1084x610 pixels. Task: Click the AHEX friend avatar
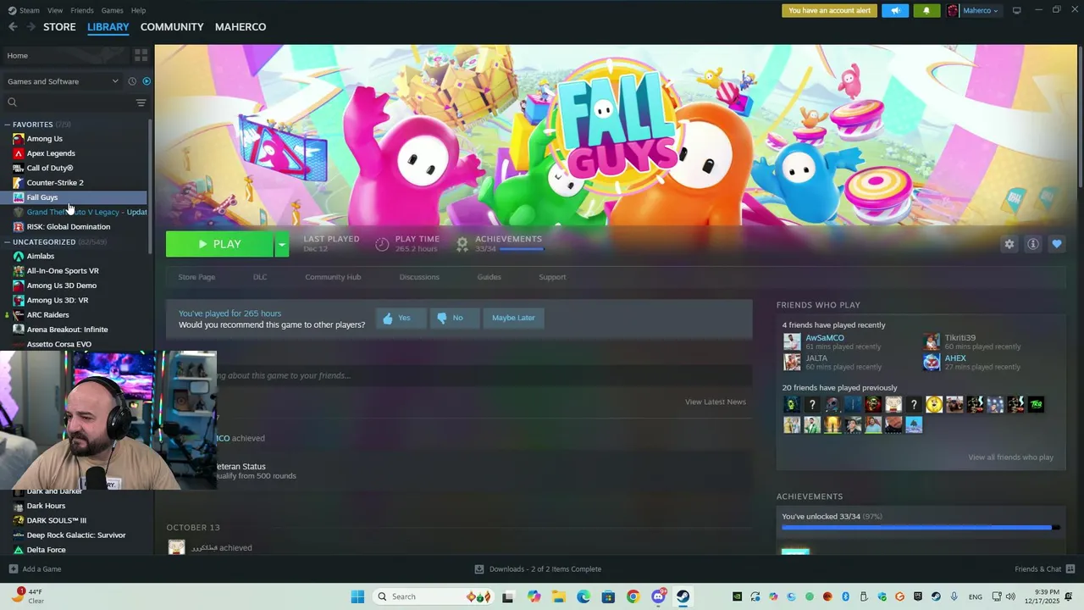click(x=932, y=363)
